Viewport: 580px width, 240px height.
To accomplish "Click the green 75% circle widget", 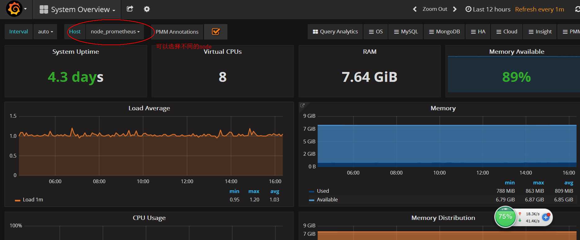I will tap(505, 217).
